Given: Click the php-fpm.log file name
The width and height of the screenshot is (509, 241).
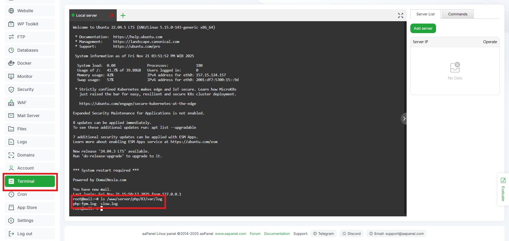Looking at the screenshot, I should tap(85, 204).
